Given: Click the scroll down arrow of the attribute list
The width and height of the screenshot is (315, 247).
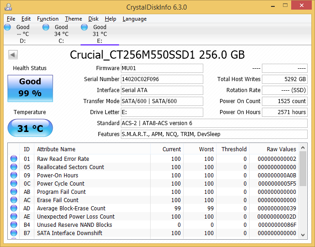Looking at the screenshot, I should (x=303, y=235).
